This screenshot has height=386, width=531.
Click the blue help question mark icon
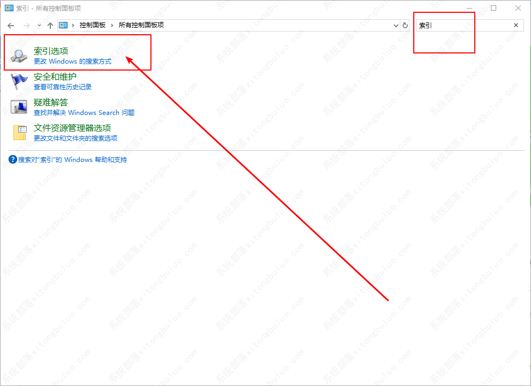pyautogui.click(x=13, y=160)
